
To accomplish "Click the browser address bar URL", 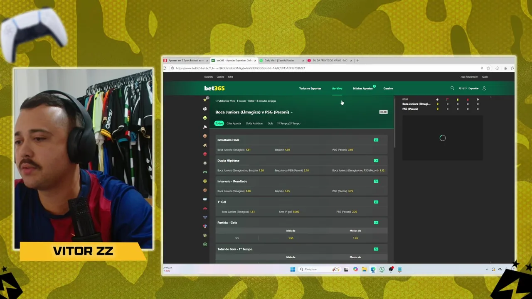I will pos(240,68).
